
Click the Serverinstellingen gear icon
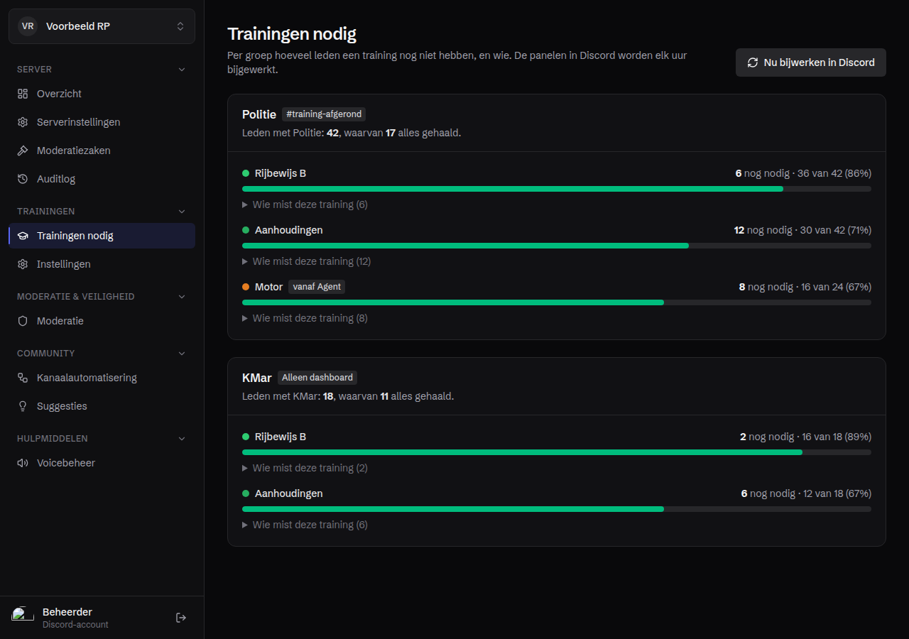(23, 122)
